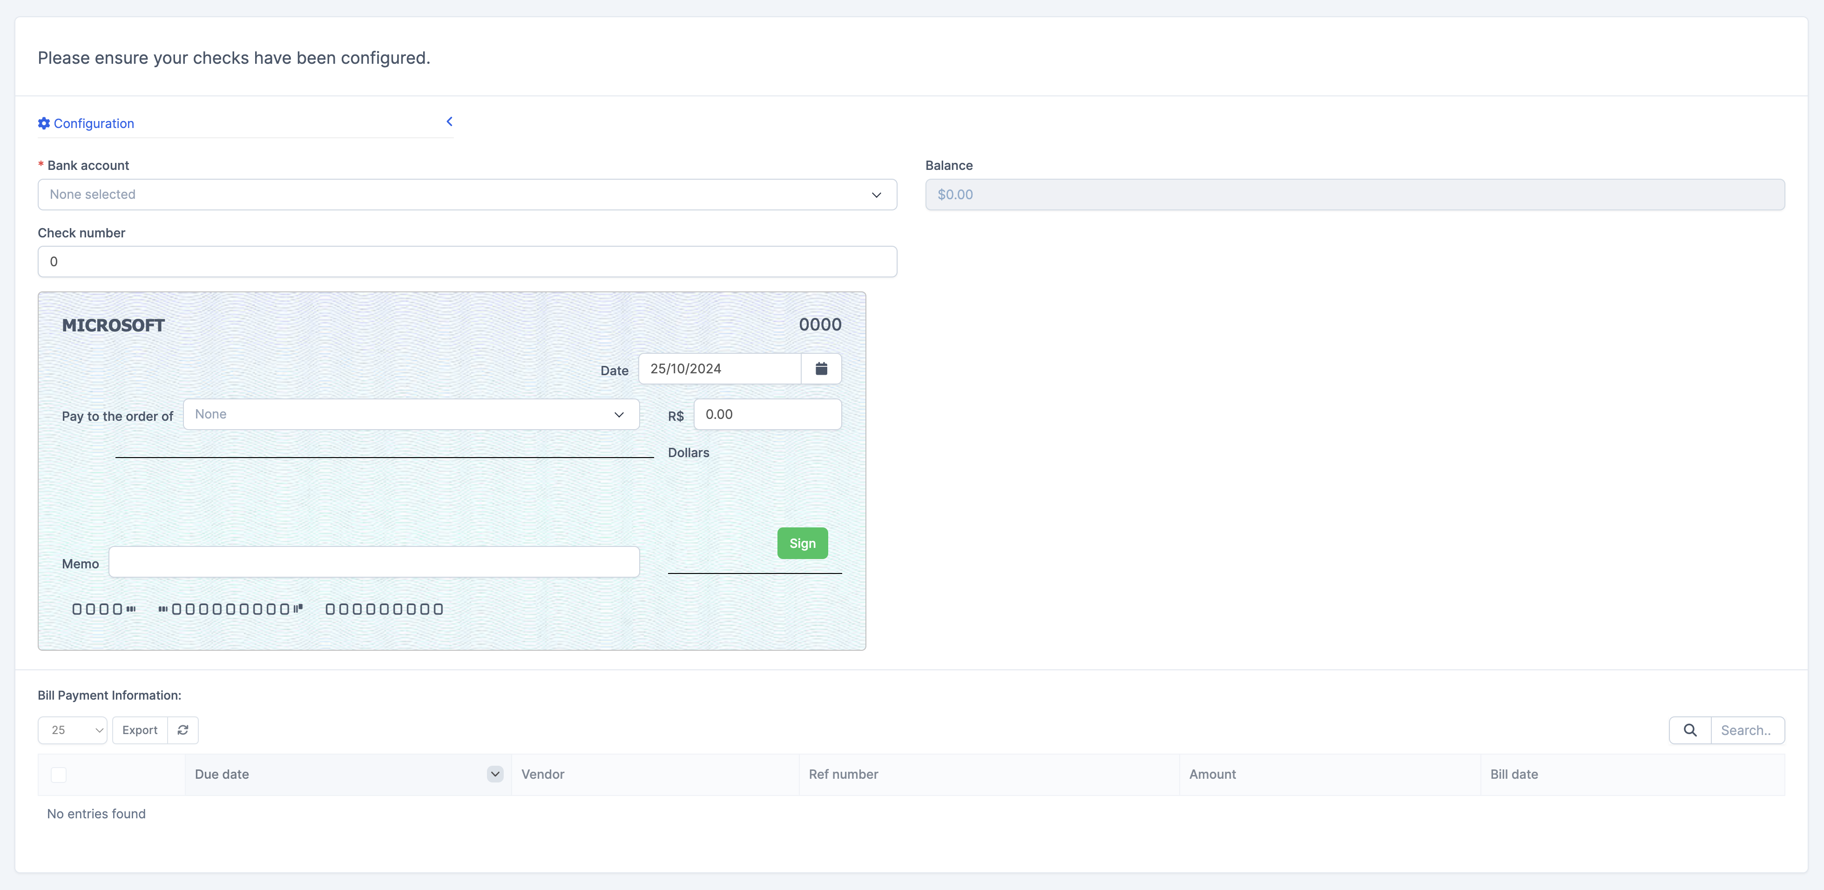Click the Configuration gear icon

(x=44, y=123)
